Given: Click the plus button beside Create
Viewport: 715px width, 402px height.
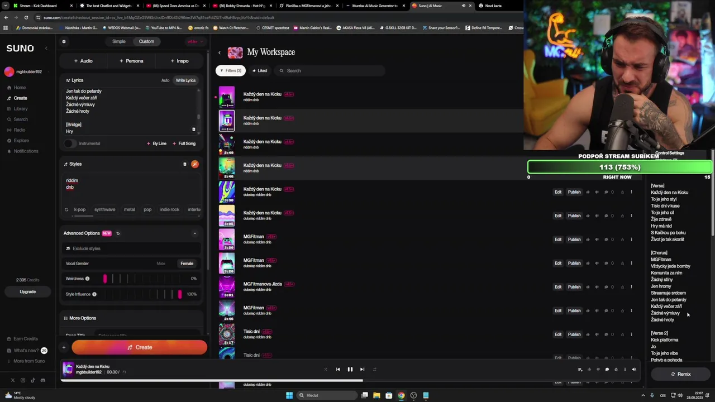Looking at the screenshot, I should (x=64, y=347).
